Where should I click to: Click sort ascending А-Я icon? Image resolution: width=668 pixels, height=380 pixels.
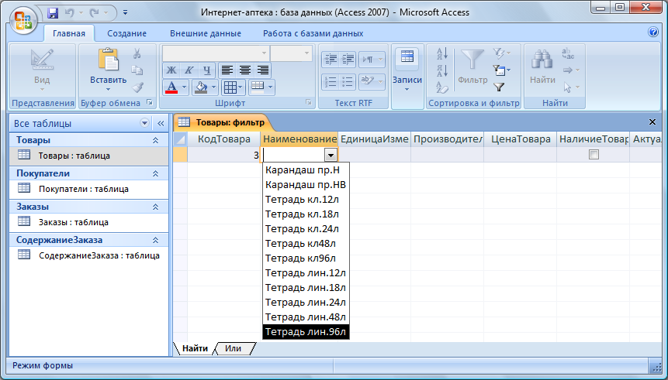[442, 53]
